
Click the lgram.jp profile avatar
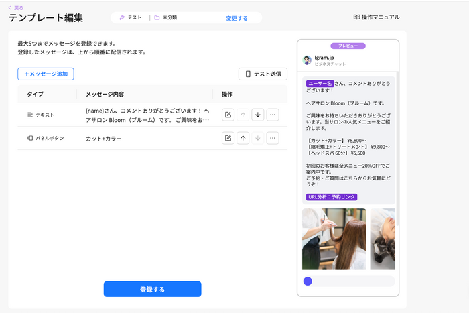click(x=308, y=60)
